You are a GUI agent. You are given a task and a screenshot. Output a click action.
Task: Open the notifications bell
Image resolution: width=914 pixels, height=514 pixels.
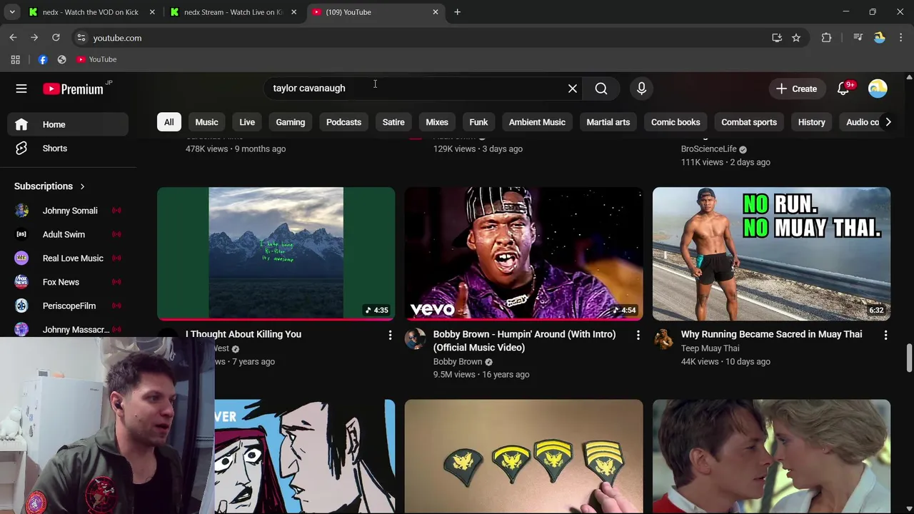tap(843, 89)
